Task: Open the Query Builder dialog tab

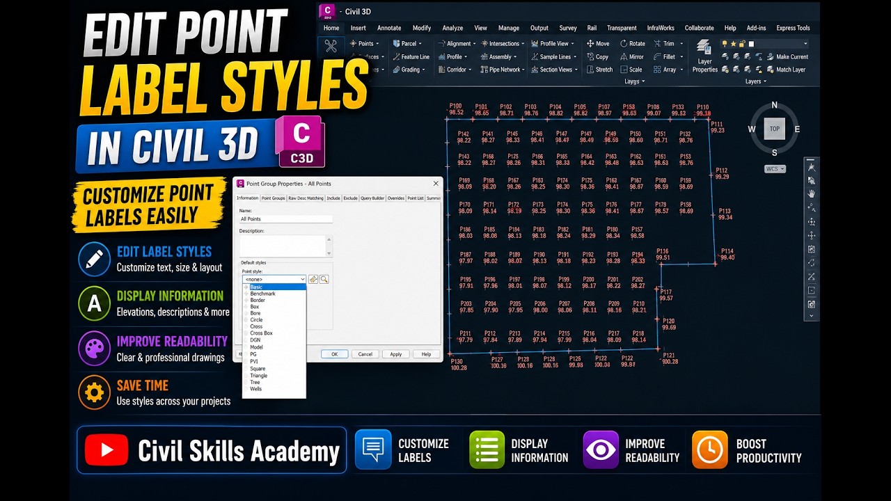Action: pyautogui.click(x=372, y=198)
